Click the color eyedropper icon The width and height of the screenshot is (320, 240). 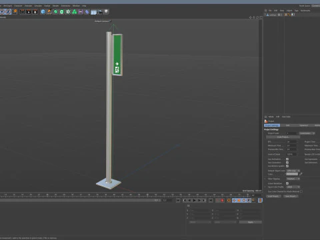click(x=301, y=174)
